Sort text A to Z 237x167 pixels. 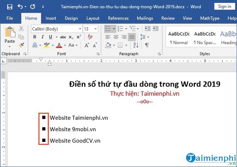point(136,45)
